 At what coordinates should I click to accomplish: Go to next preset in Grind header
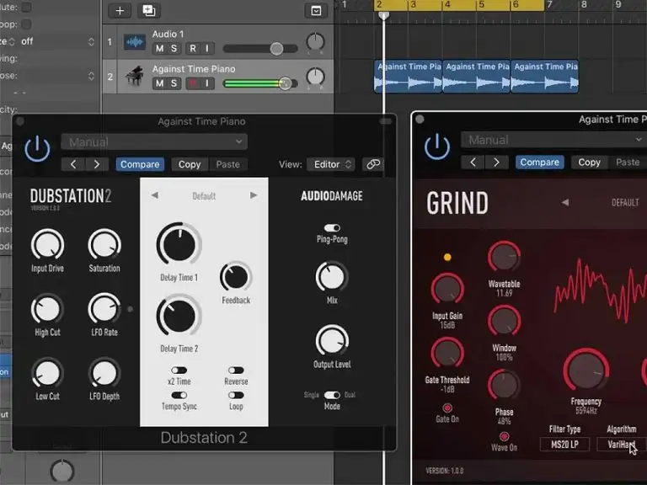496,162
